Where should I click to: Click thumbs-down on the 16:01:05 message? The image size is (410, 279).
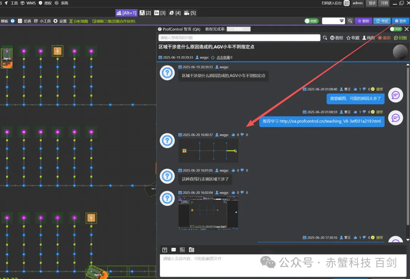click(242, 171)
